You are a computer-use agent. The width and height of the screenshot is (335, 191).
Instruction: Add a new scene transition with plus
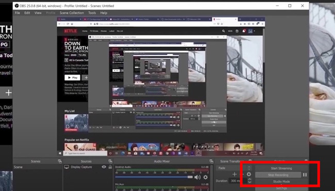[x=234, y=175]
